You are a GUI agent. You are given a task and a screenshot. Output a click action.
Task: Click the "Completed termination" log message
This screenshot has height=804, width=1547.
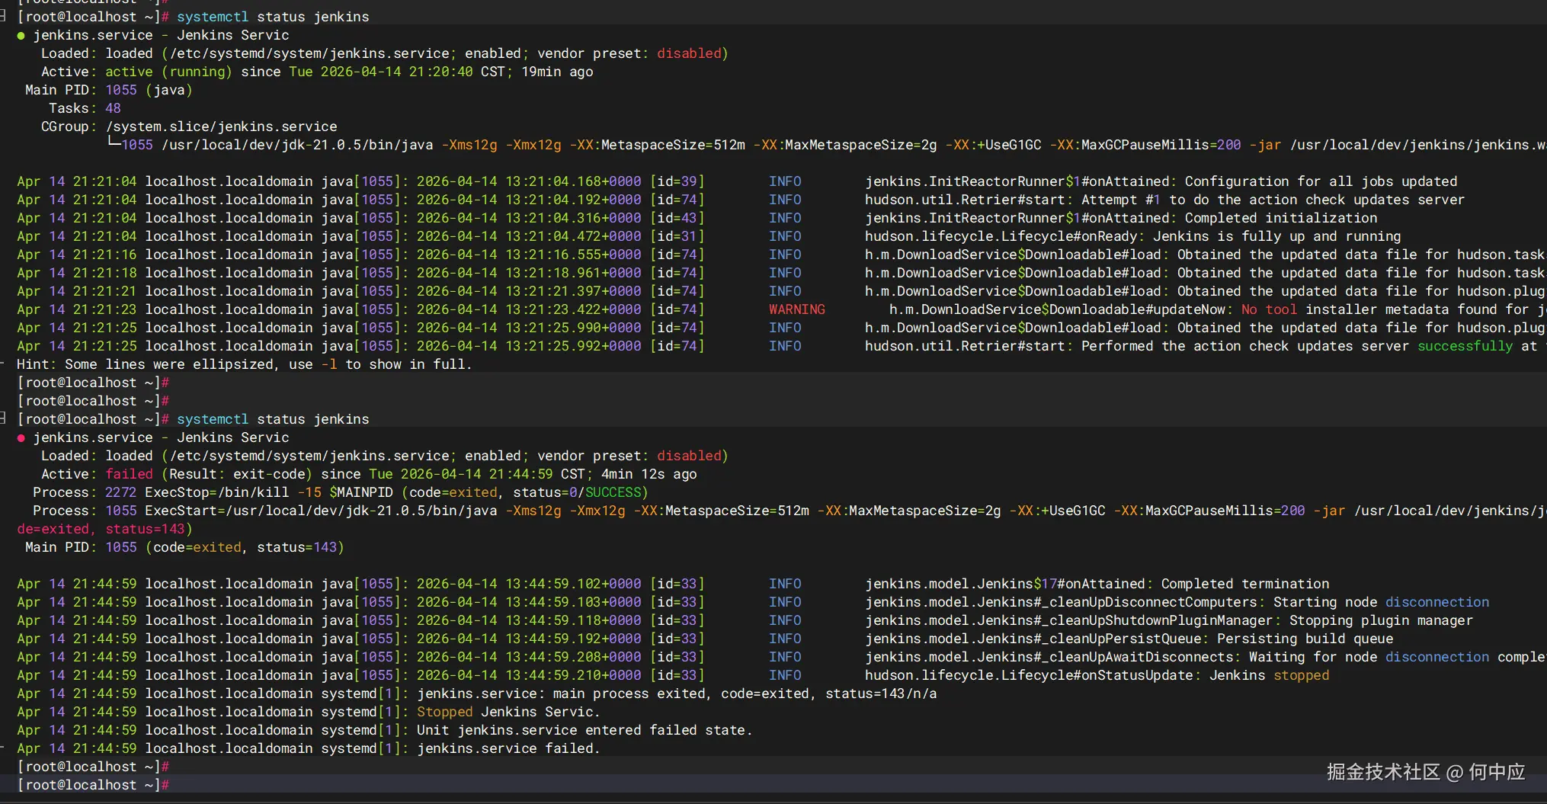[1244, 584]
